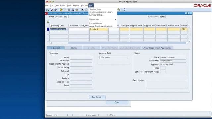Click the yellow Save toolbar icon
The height and width of the screenshot is (119, 212).
[61, 10]
